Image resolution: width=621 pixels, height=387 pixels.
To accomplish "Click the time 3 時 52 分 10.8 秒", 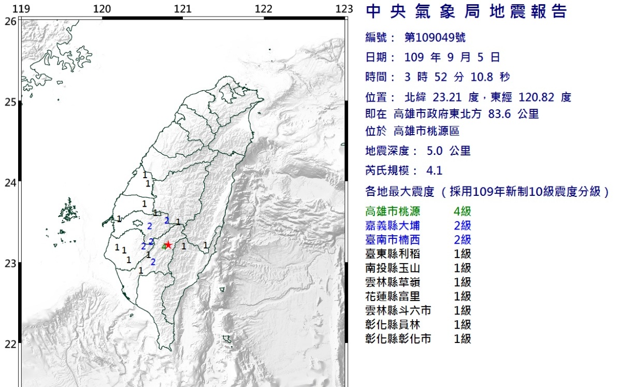I will point(457,77).
